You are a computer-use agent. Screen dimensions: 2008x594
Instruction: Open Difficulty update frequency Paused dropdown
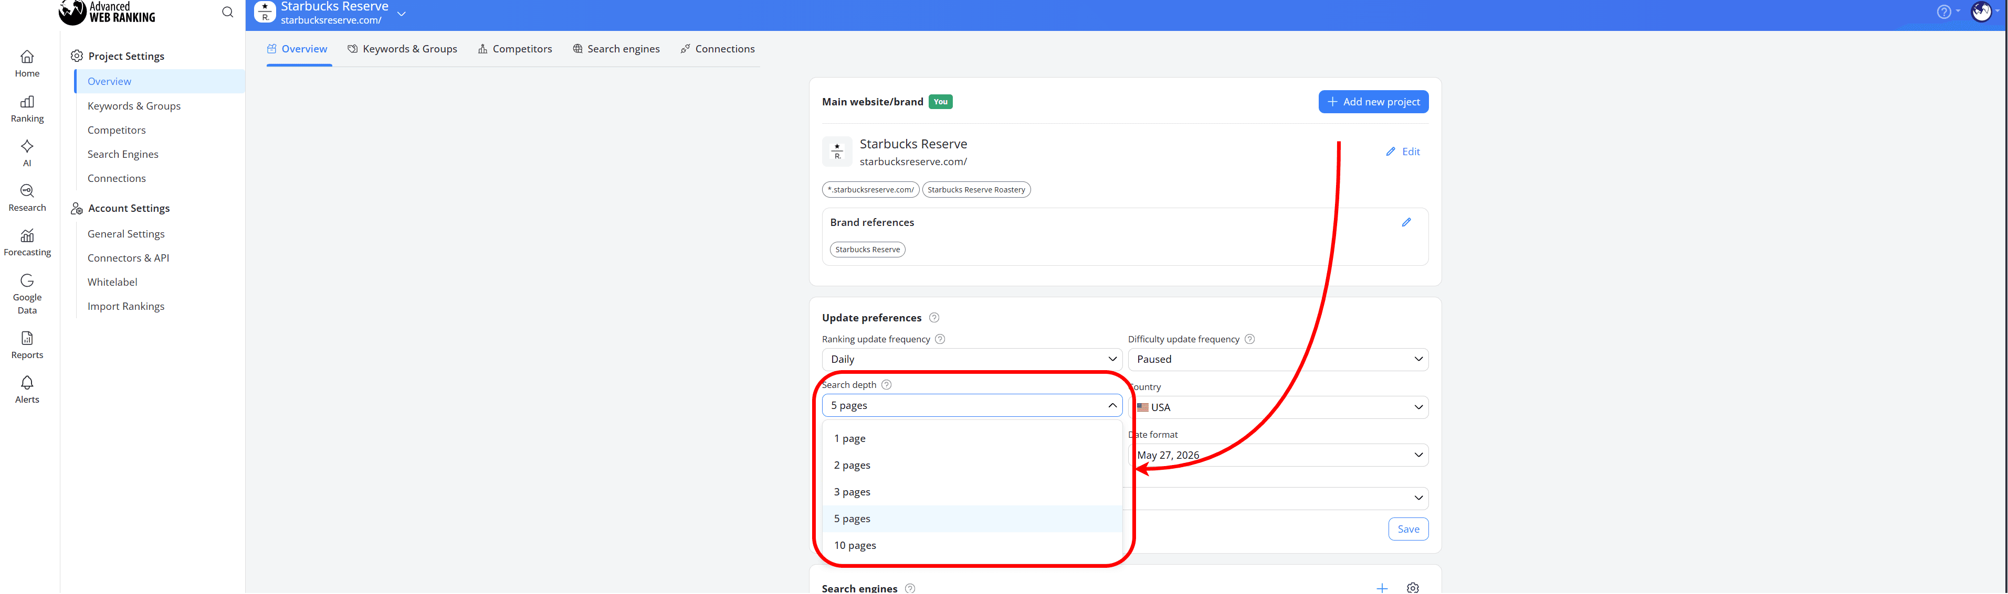(x=1278, y=359)
